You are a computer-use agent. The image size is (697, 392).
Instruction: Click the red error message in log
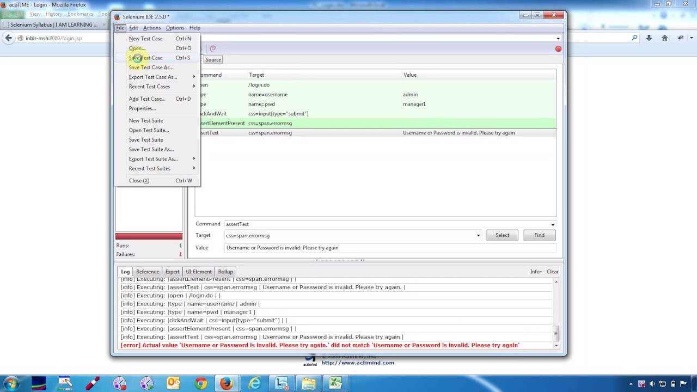[320, 345]
